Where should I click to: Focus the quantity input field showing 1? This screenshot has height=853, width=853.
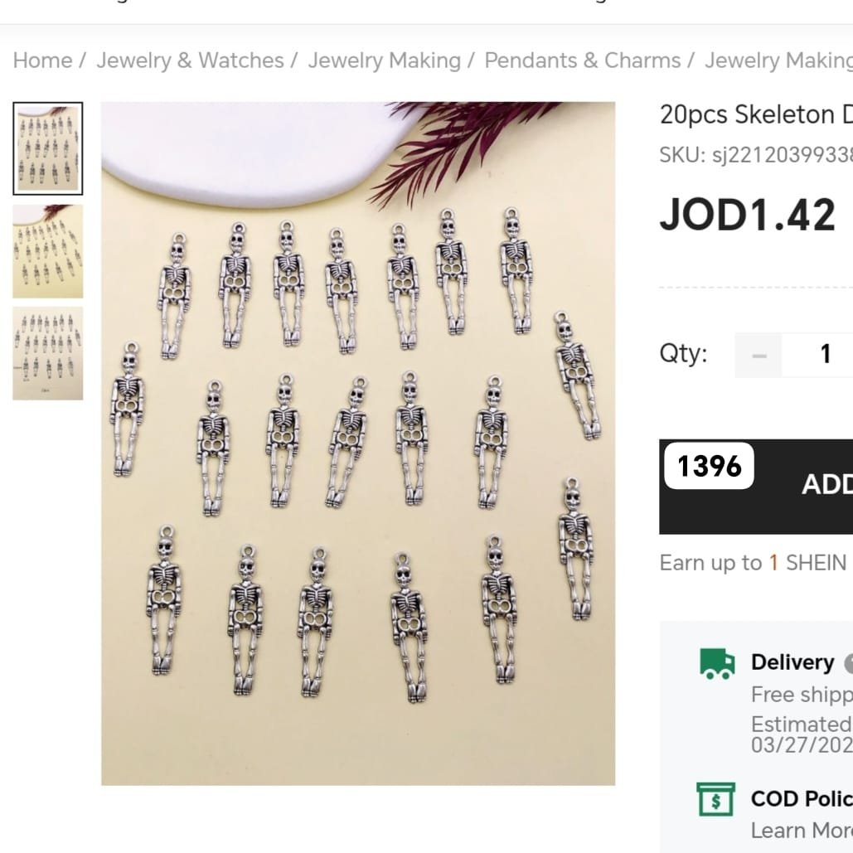point(824,355)
